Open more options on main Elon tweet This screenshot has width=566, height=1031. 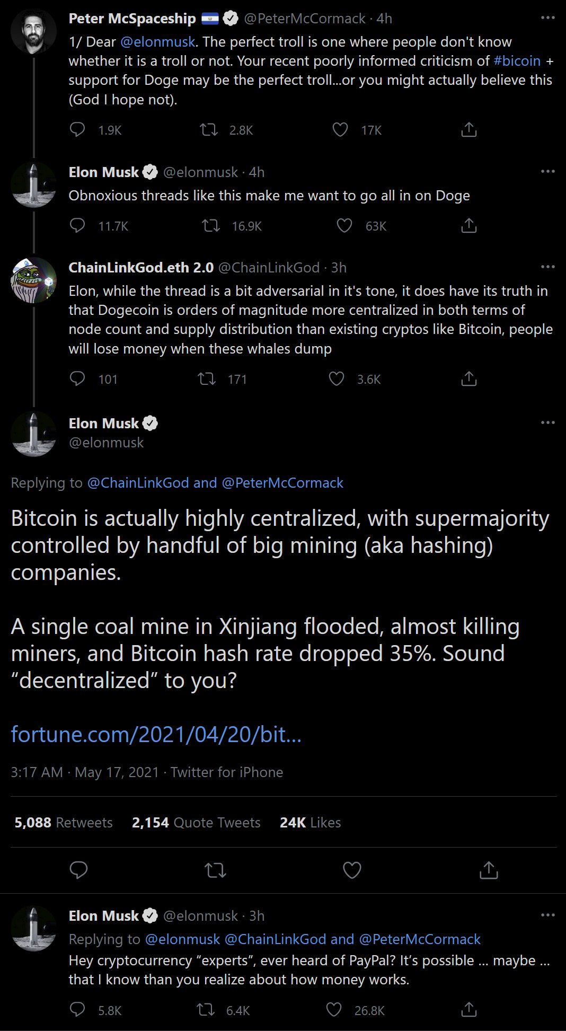pos(547,422)
